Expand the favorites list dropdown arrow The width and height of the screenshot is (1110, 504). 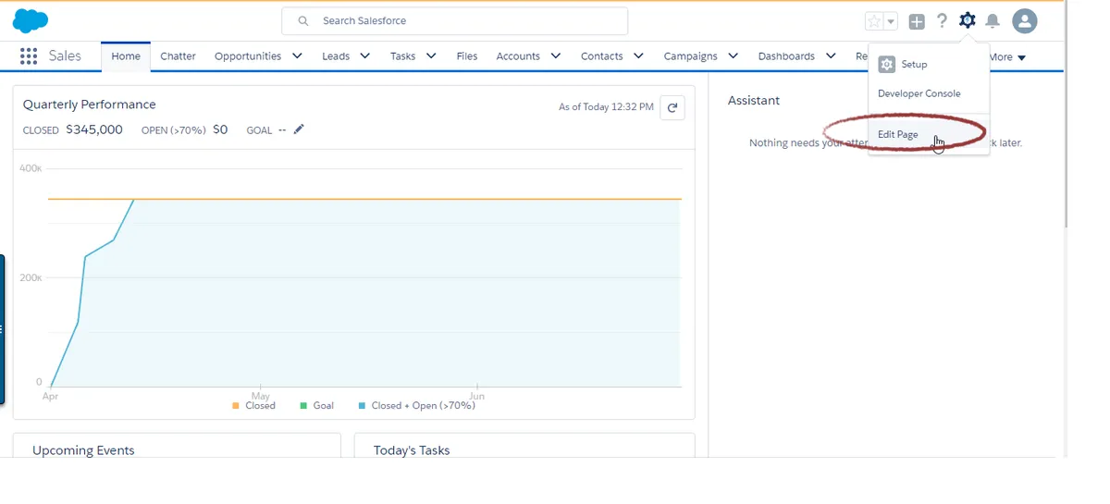[891, 21]
